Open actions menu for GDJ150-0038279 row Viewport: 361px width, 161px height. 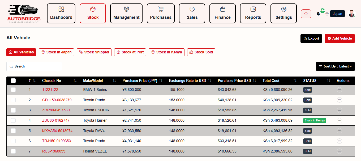pyautogui.click(x=339, y=100)
